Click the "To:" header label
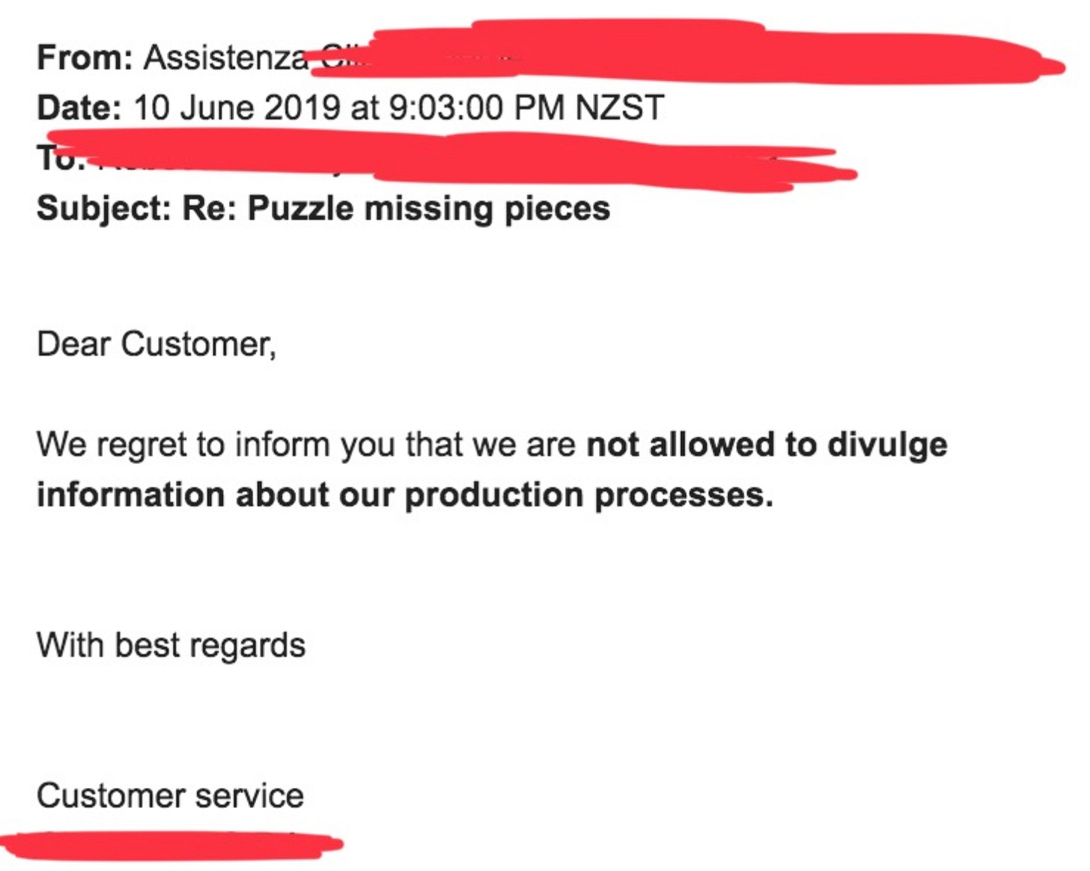1090x871 pixels. [x=61, y=159]
